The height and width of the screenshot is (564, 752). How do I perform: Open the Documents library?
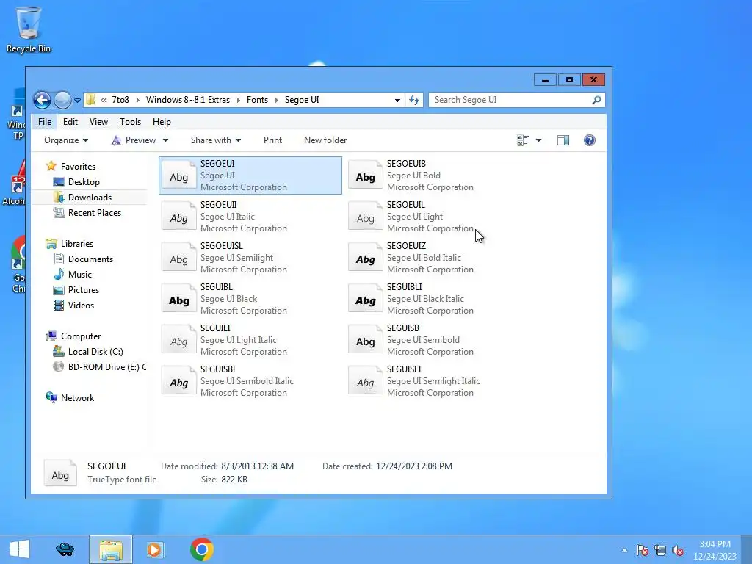pos(84,259)
